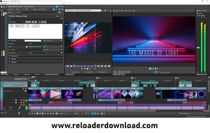Screen dimensions: 210x133
Task: Animate the Text parameter keyframe icon
Action: (x=61, y=19)
